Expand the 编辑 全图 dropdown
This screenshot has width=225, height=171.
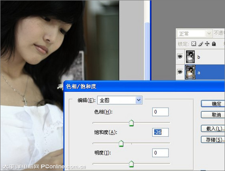pos(120,100)
